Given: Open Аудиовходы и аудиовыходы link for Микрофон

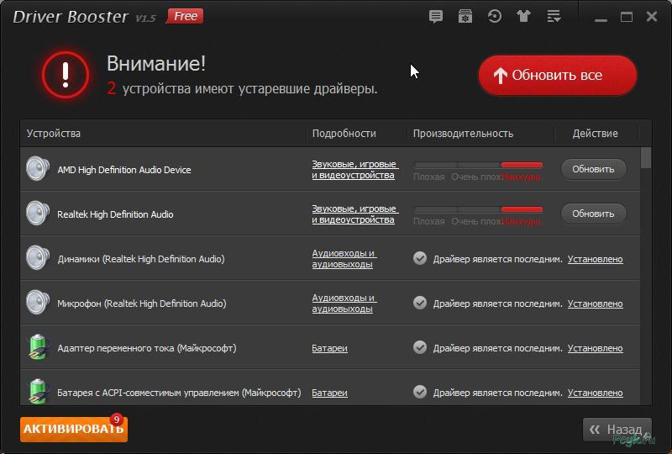Looking at the screenshot, I should (x=344, y=304).
